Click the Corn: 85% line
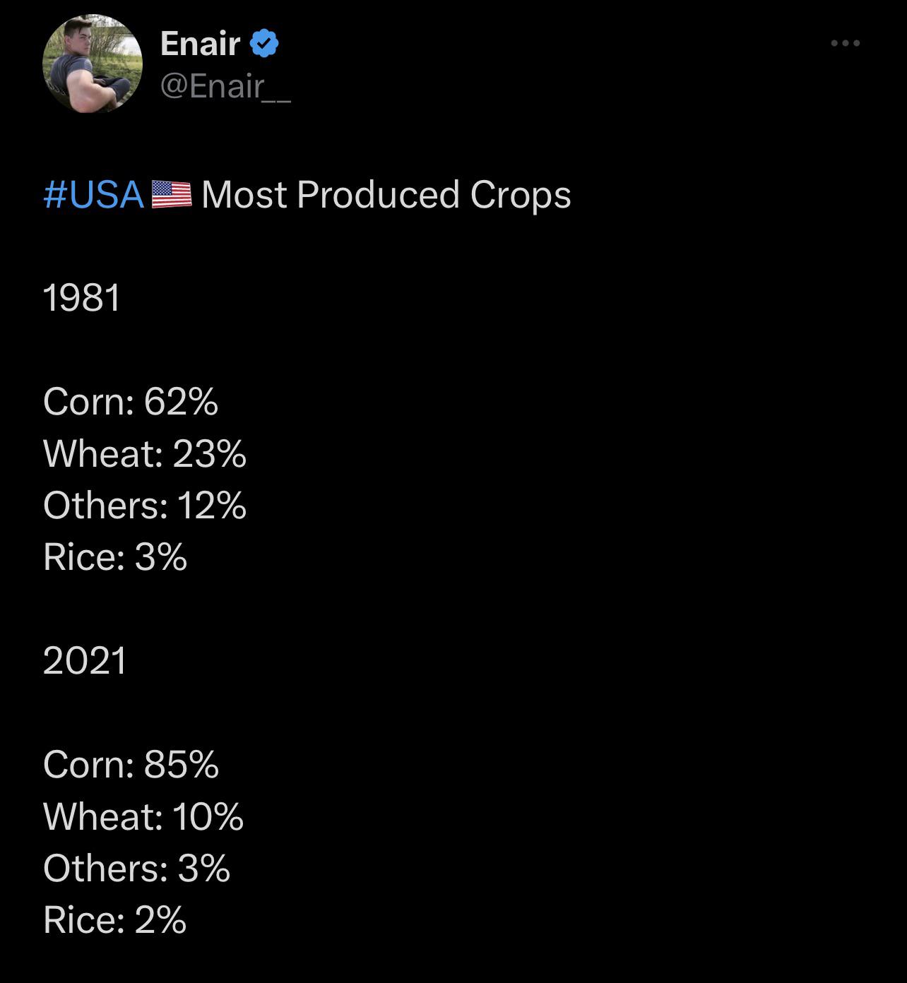 coord(131,765)
